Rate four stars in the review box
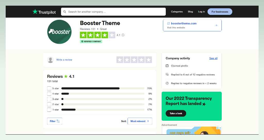Image resolution: width=264 pixels, height=140 pixels. (142, 60)
